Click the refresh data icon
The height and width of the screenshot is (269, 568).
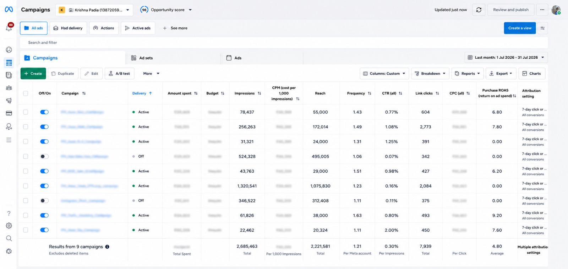479,10
